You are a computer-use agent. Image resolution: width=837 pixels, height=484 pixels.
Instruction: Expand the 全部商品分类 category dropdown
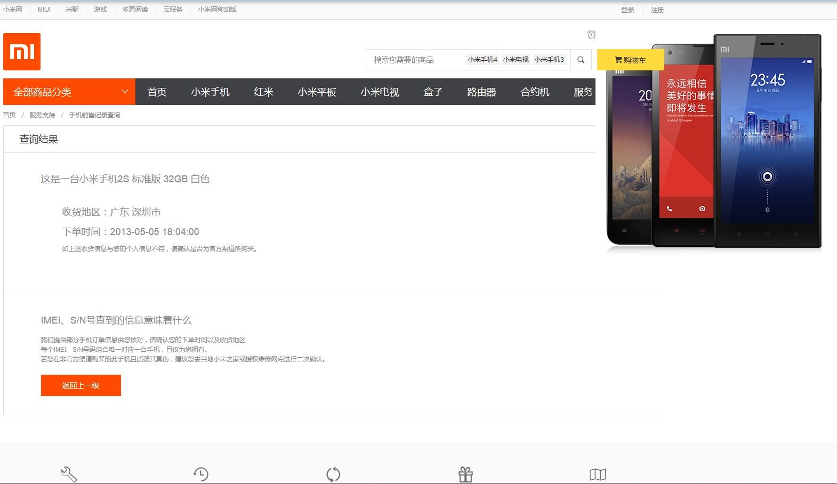69,92
